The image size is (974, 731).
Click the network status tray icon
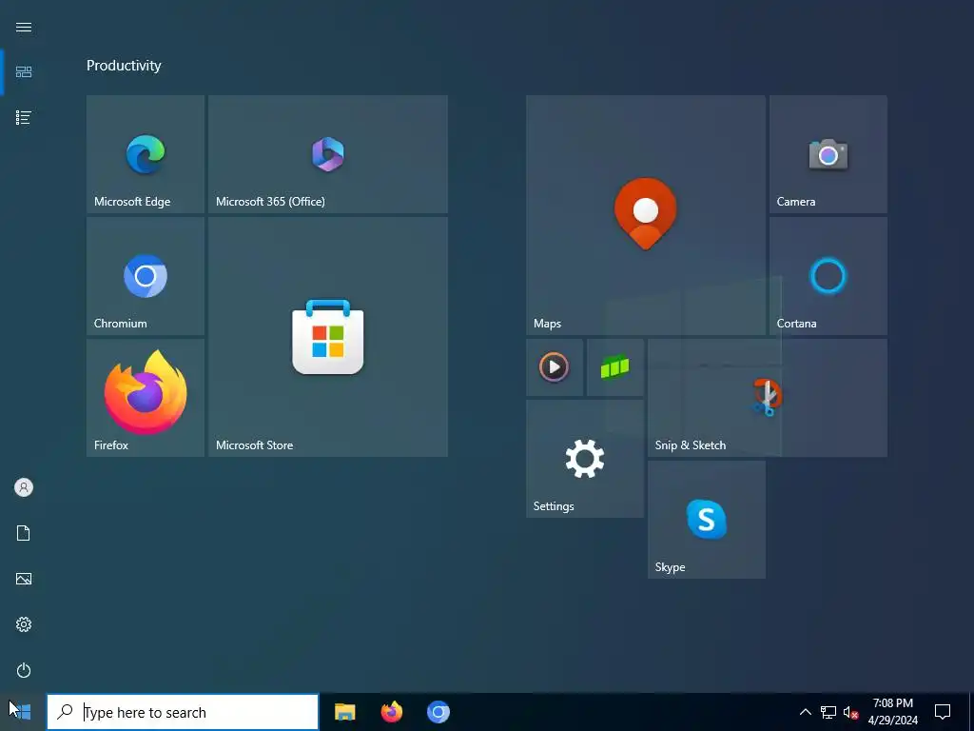click(828, 712)
